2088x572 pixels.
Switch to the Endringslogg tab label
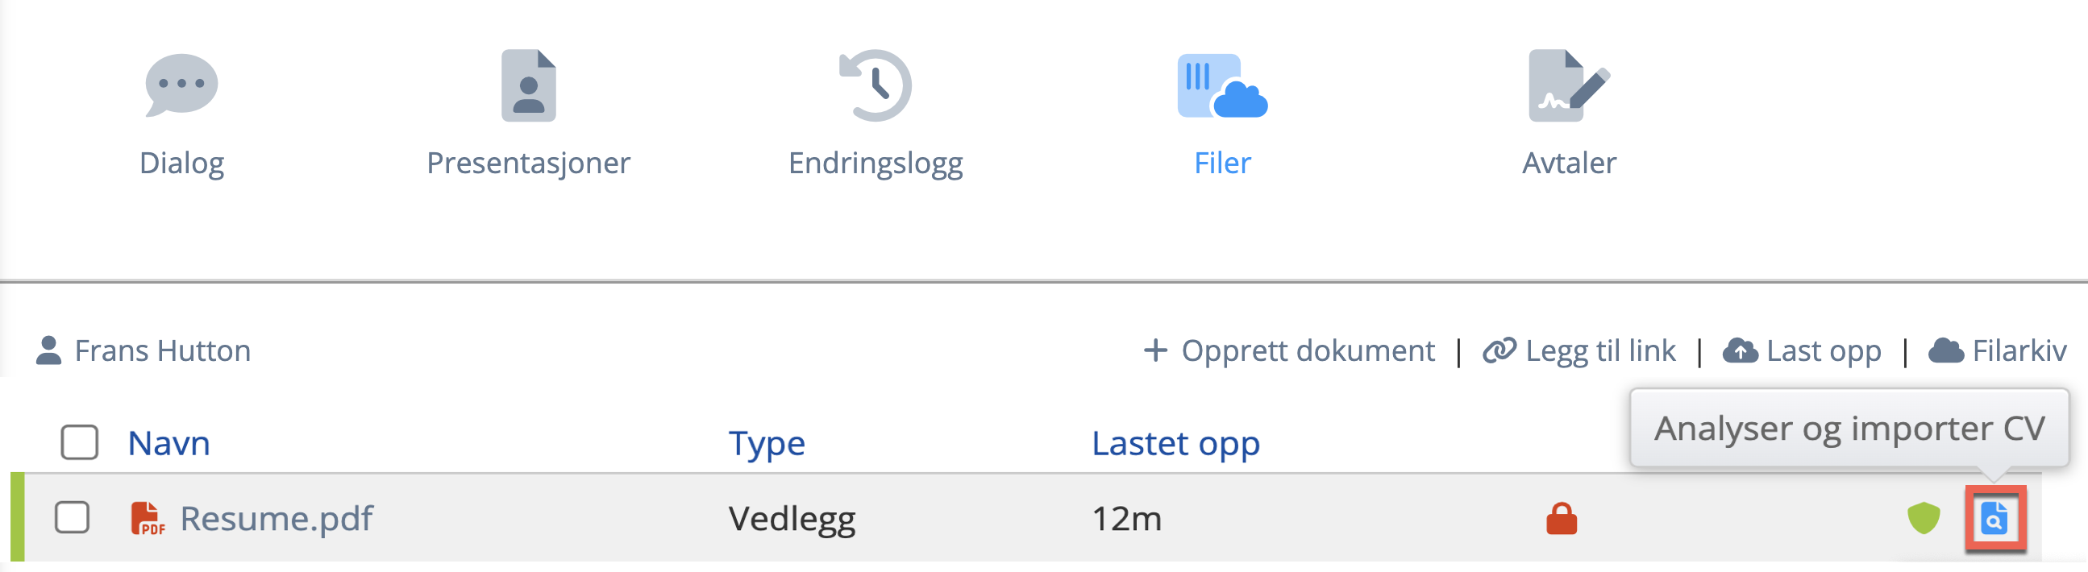pos(876,163)
